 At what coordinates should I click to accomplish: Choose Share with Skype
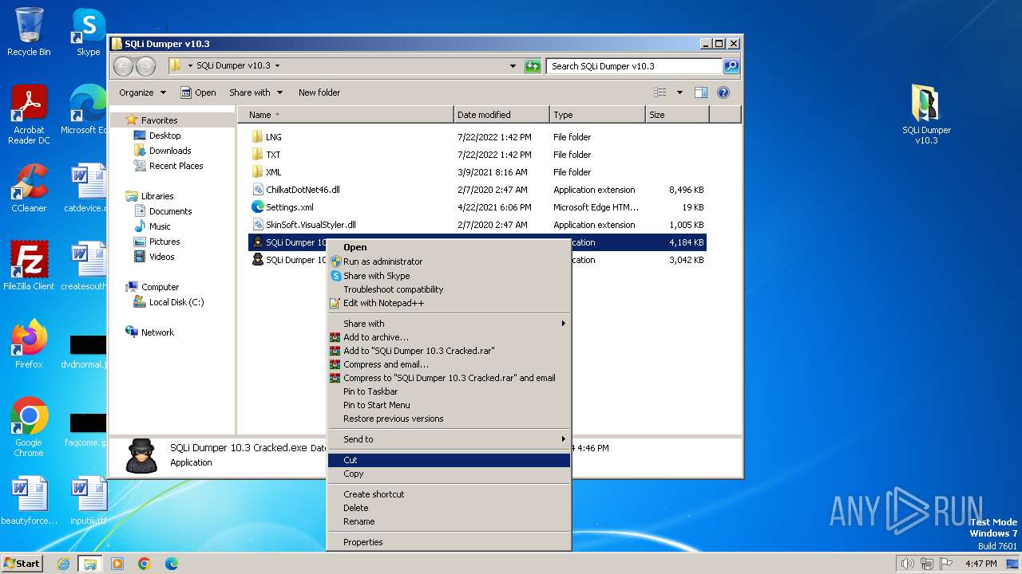click(x=449, y=276)
